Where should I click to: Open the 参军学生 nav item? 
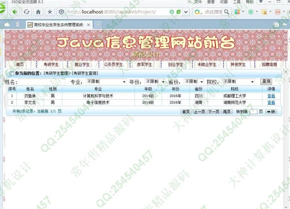[144, 65]
